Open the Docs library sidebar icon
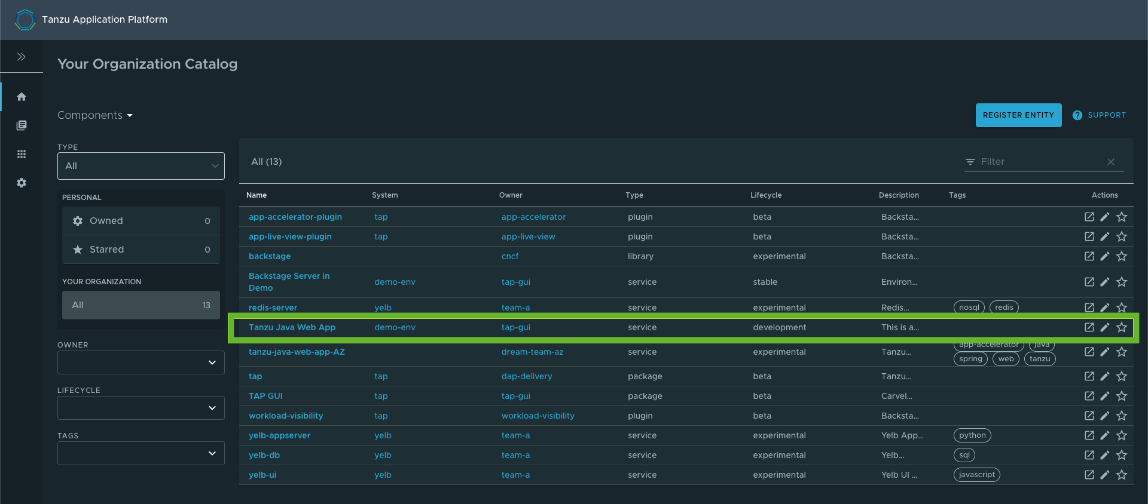 [x=22, y=125]
